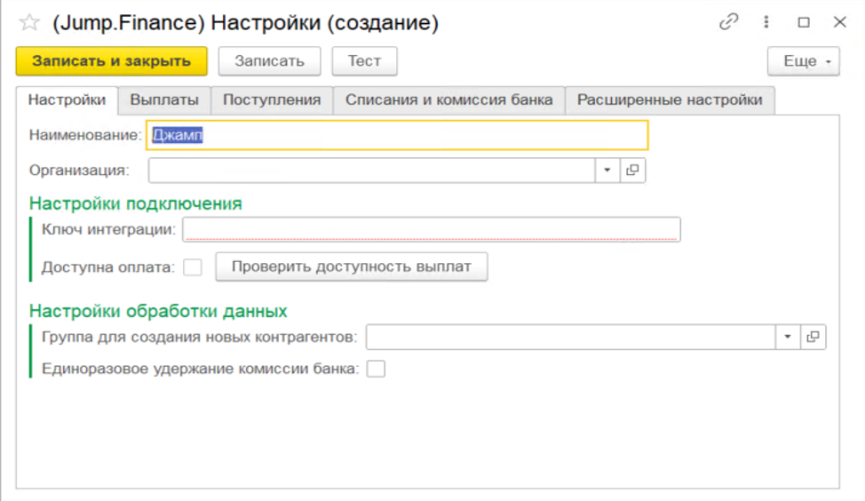Enable the Доступна оплата checkbox
This screenshot has width=865, height=501.
(x=193, y=266)
